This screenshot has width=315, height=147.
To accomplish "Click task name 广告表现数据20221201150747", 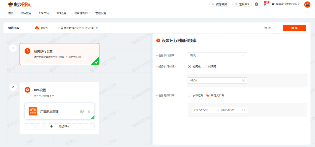I will click(x=76, y=28).
